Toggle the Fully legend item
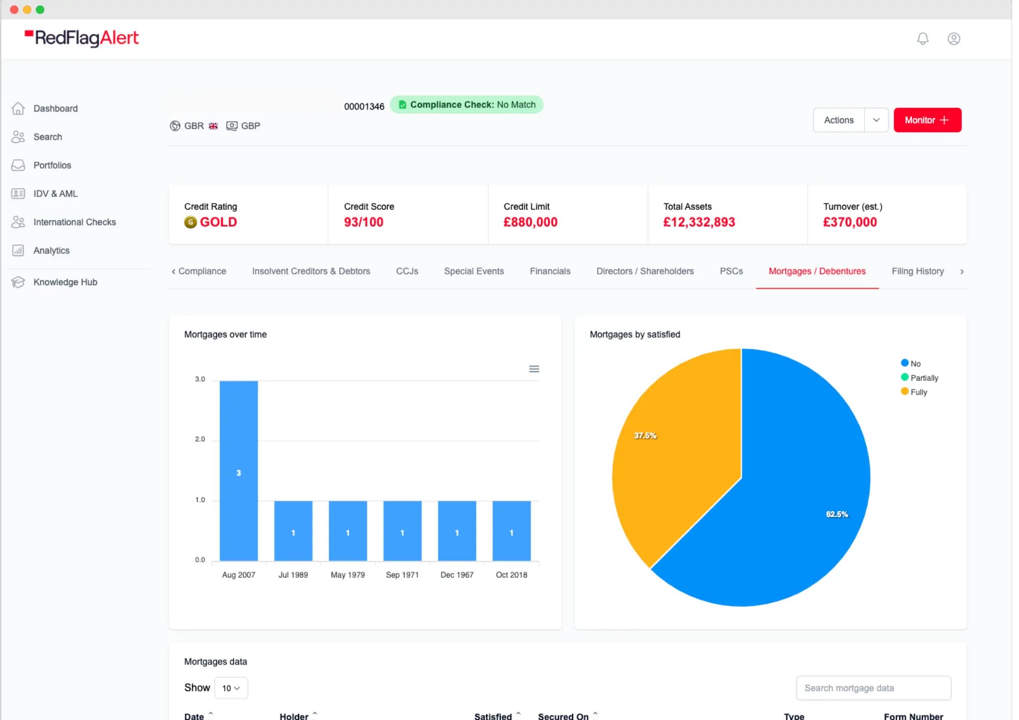The width and height of the screenshot is (1019, 720). coord(914,392)
